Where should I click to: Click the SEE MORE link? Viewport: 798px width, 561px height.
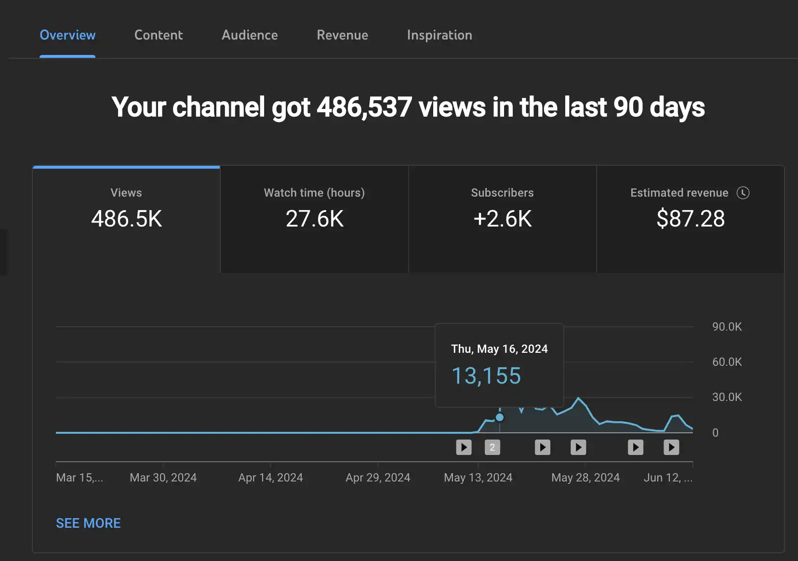click(x=88, y=523)
